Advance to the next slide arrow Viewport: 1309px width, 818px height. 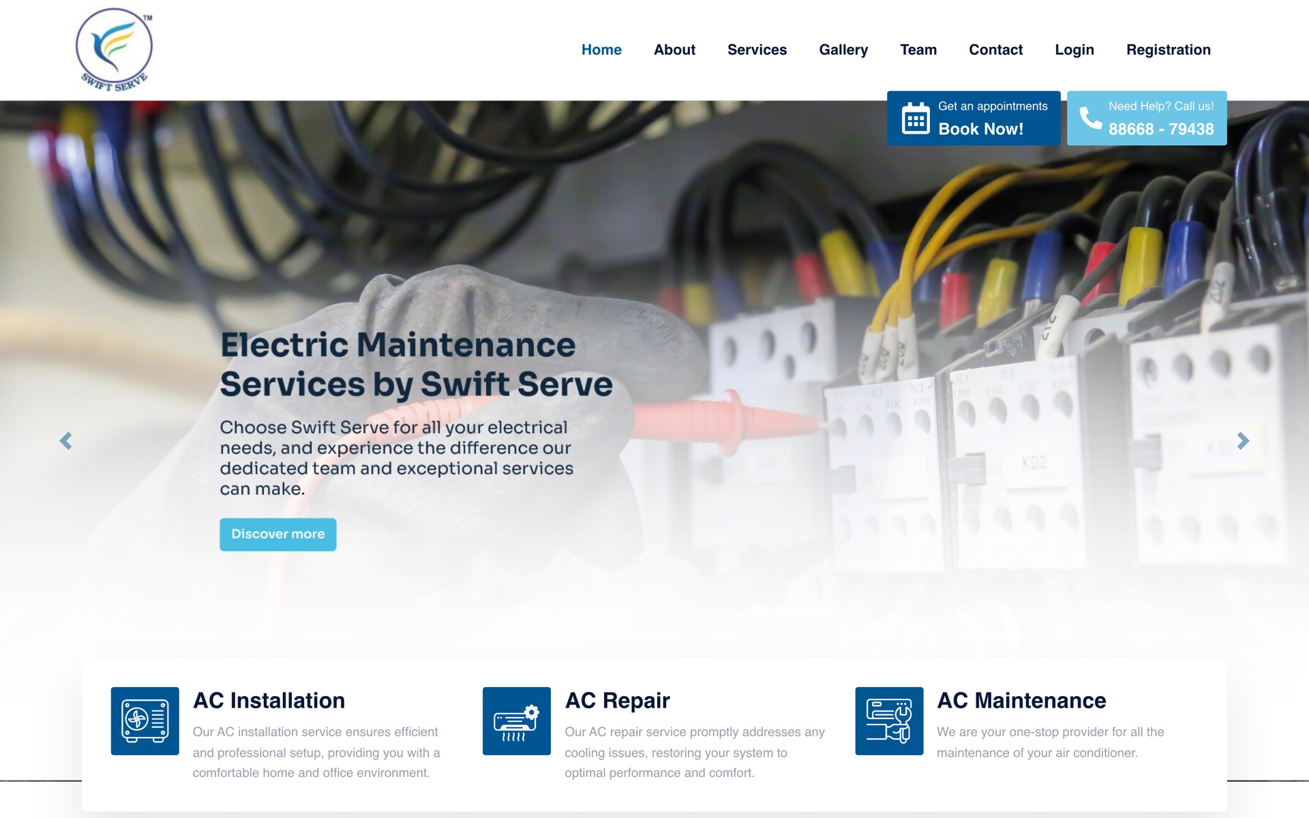tap(1243, 441)
